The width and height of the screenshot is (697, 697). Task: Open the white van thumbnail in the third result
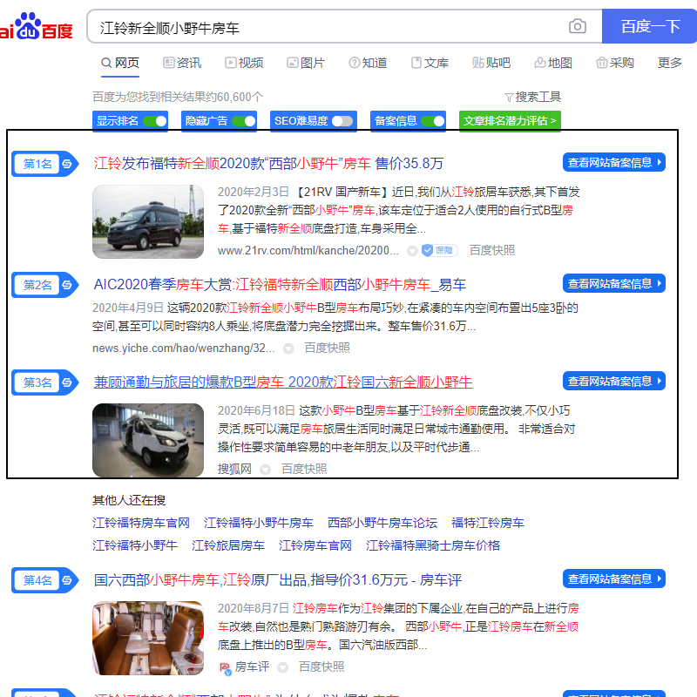pyautogui.click(x=148, y=441)
